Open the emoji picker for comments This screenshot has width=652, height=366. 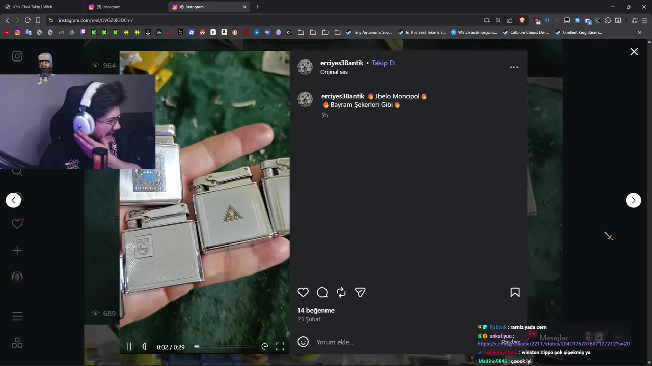[x=303, y=342]
